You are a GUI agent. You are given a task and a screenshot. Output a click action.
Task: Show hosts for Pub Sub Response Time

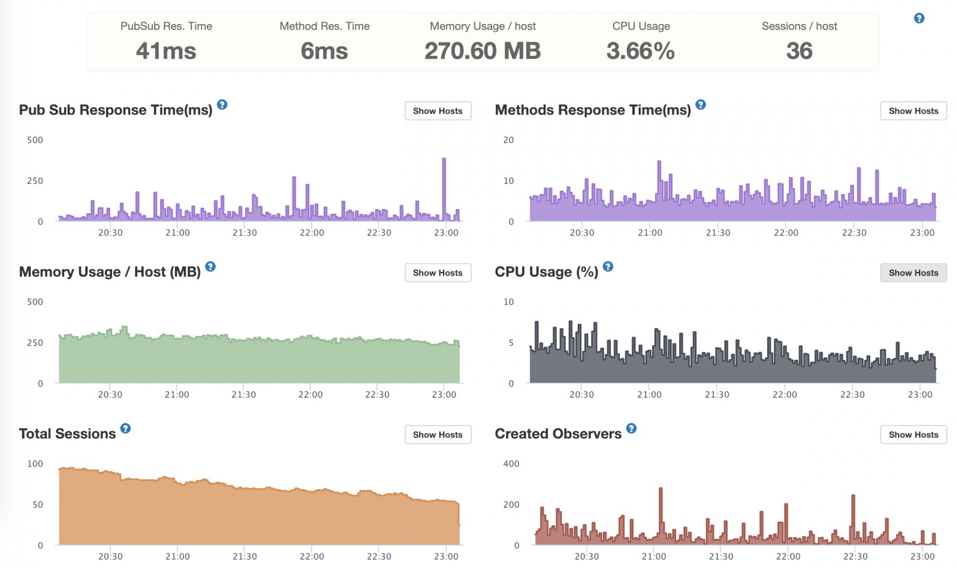[438, 111]
